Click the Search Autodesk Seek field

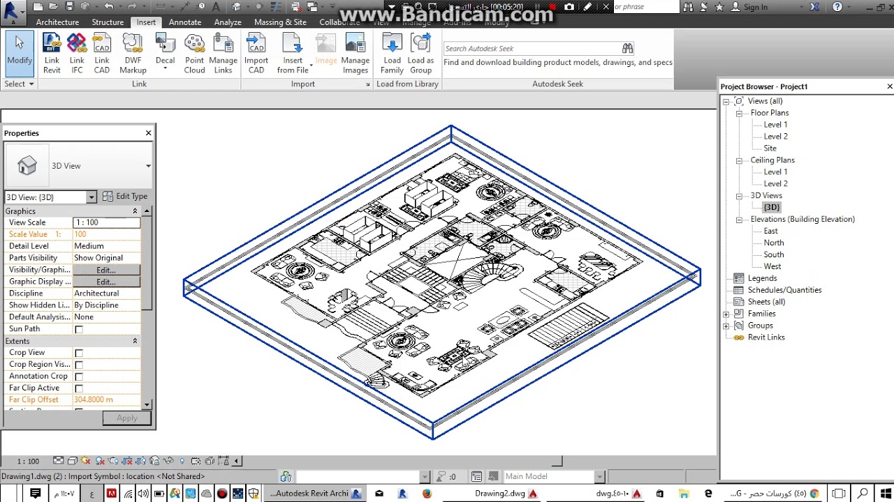(532, 48)
